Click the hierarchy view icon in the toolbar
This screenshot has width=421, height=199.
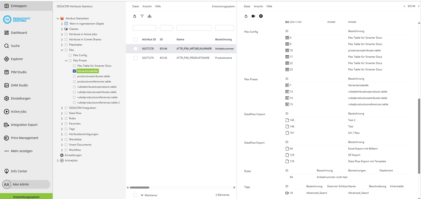coord(150,16)
